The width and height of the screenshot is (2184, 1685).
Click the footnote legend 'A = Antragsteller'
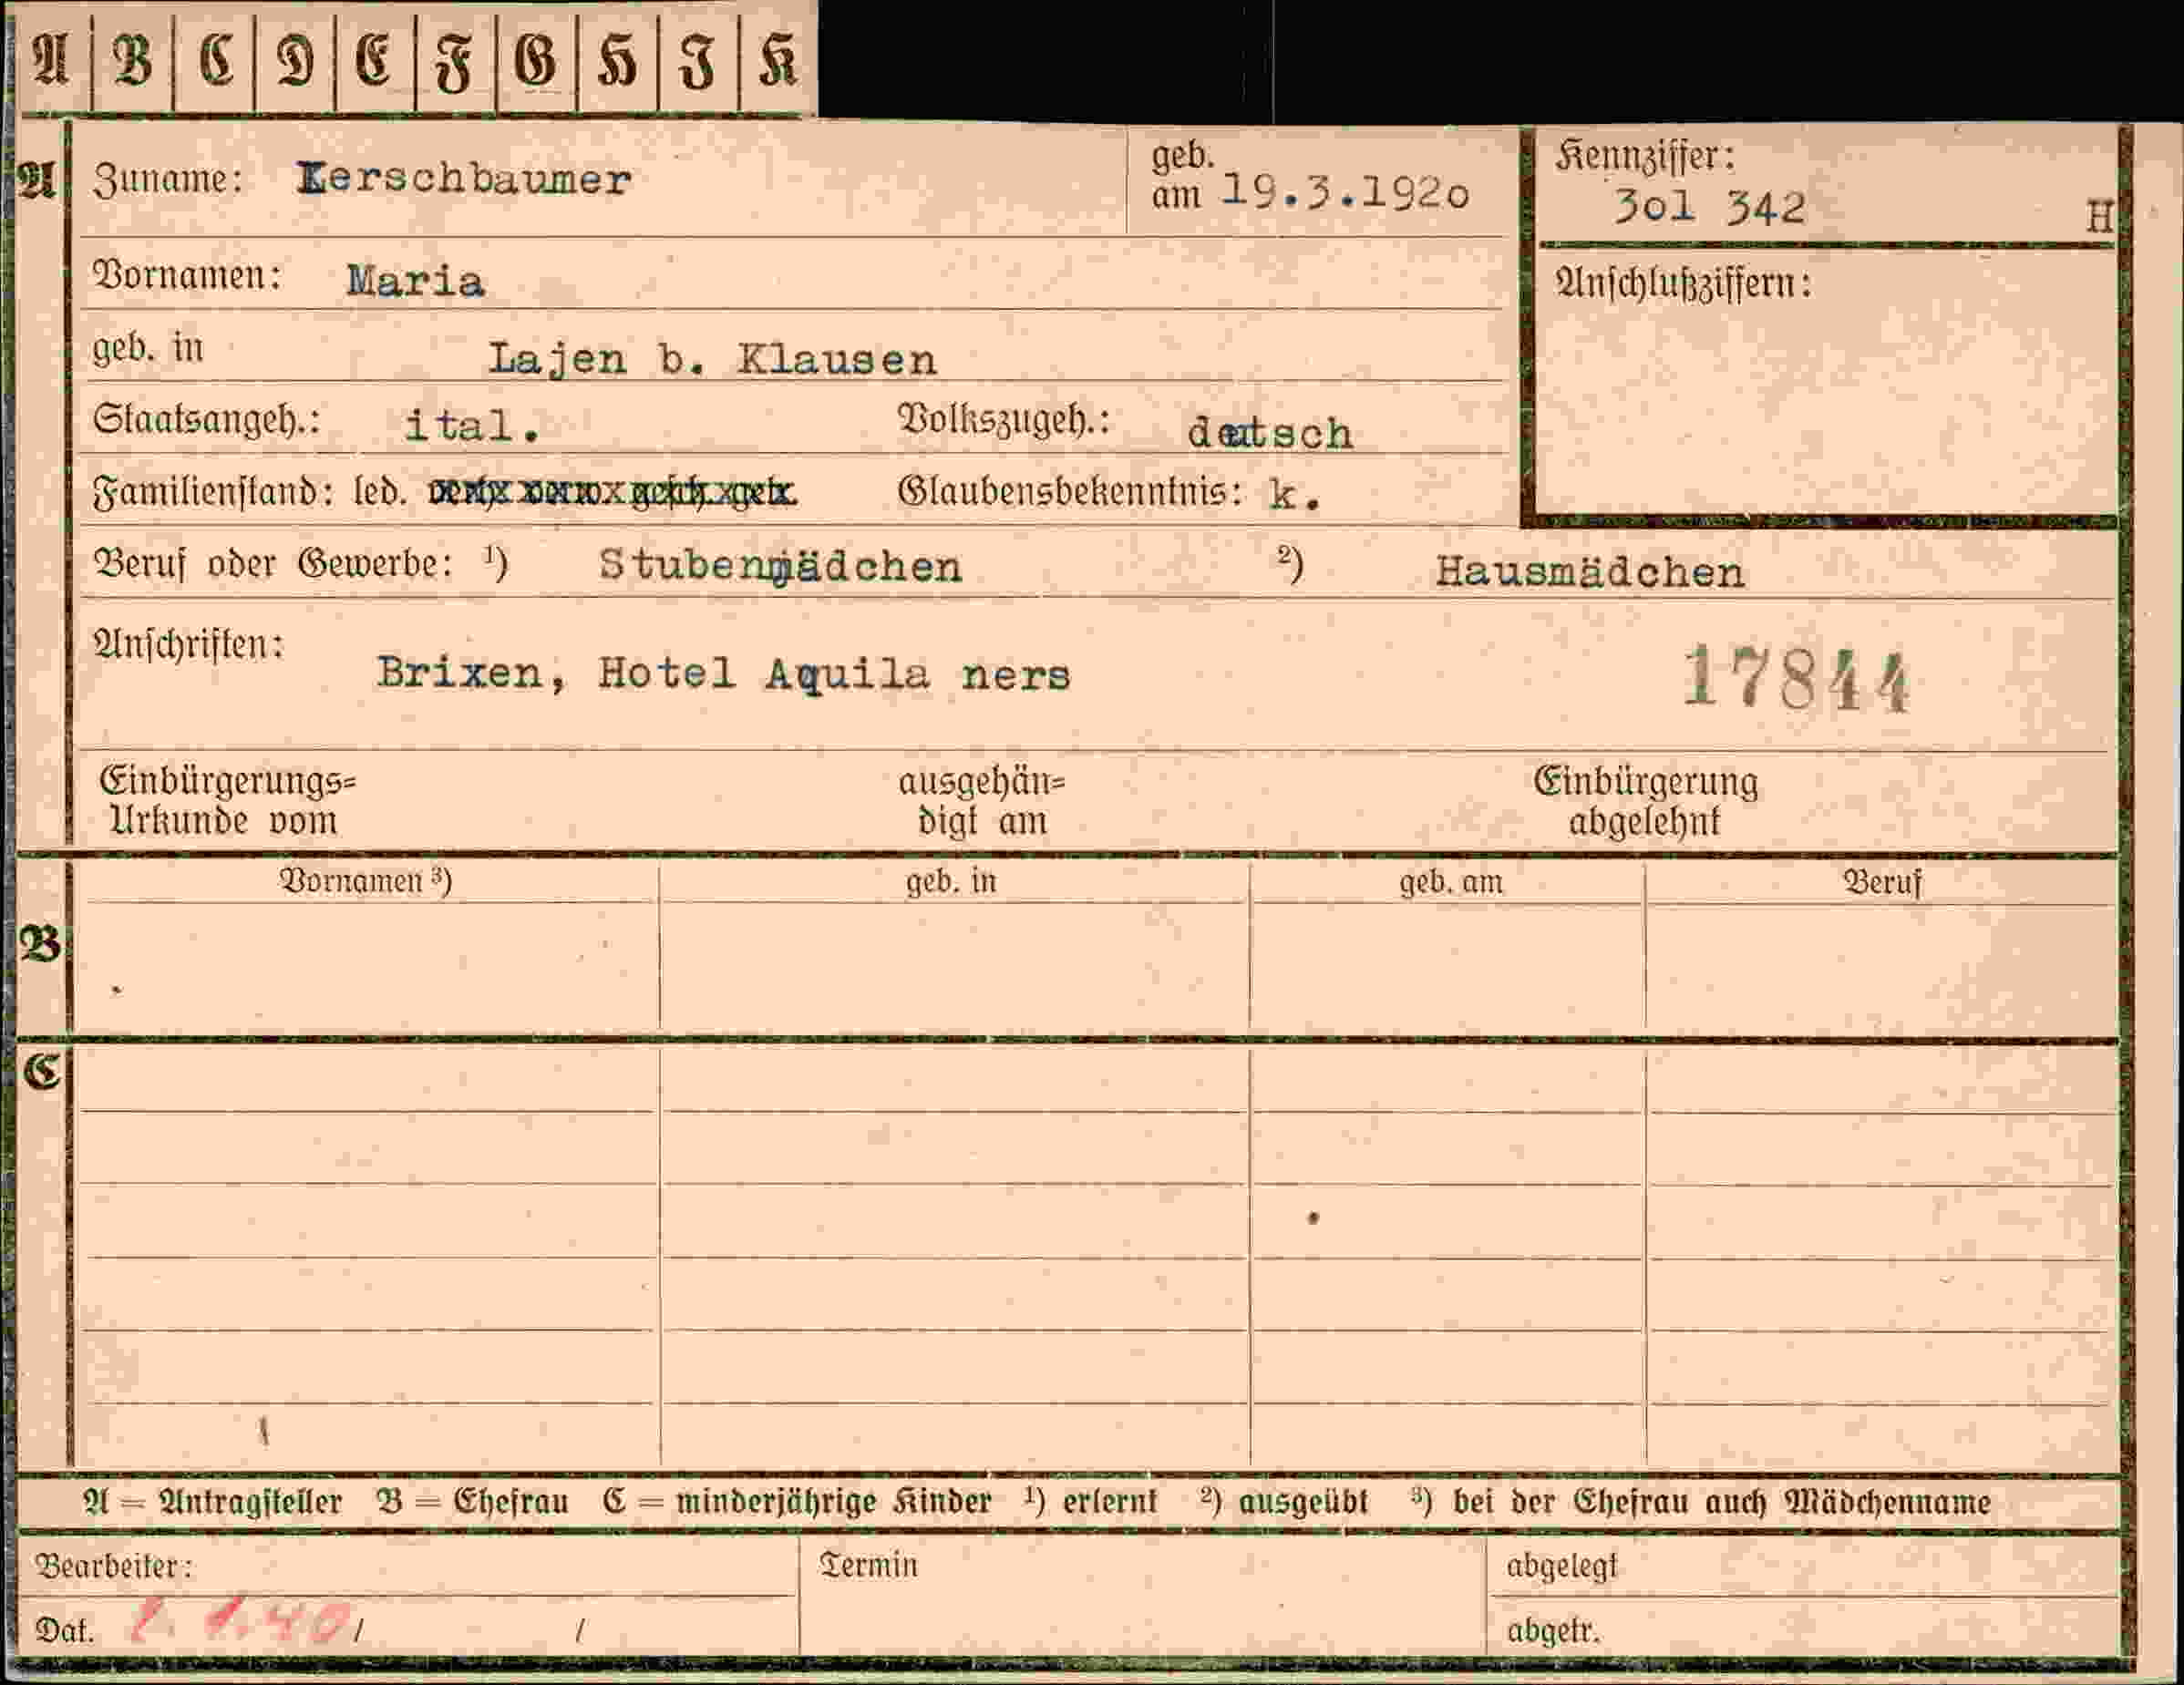click(x=213, y=1502)
